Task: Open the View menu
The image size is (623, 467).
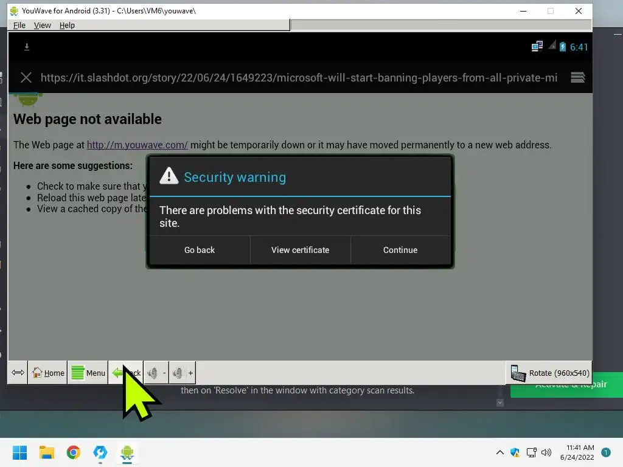Action: pos(42,25)
